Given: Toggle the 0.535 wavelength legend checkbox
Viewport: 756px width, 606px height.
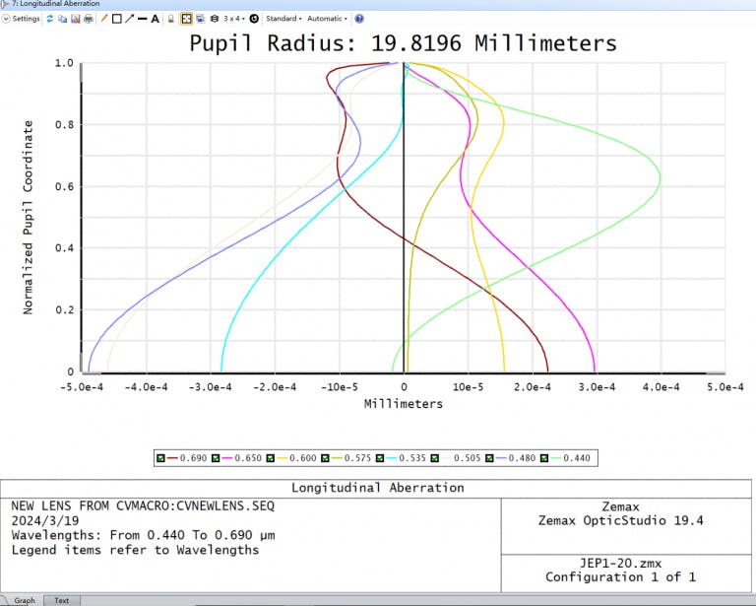Looking at the screenshot, I should (x=379, y=458).
